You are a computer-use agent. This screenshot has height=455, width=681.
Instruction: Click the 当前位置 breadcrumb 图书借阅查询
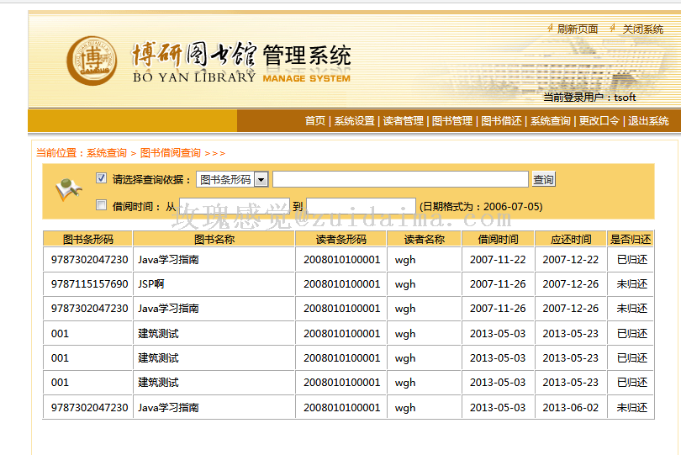tap(170, 153)
